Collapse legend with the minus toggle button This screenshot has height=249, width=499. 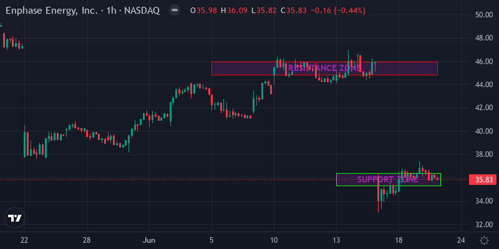[175, 11]
